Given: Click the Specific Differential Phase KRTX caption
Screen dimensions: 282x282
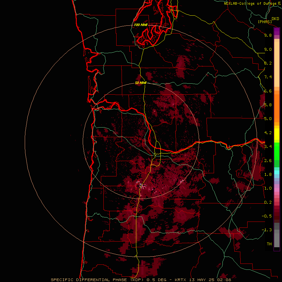Looking at the screenshot, I should [x=141, y=280].
